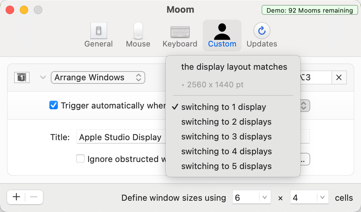The image size is (361, 212).
Task: Uncheck Trigger automatically when checkbox
Action: pyautogui.click(x=54, y=105)
